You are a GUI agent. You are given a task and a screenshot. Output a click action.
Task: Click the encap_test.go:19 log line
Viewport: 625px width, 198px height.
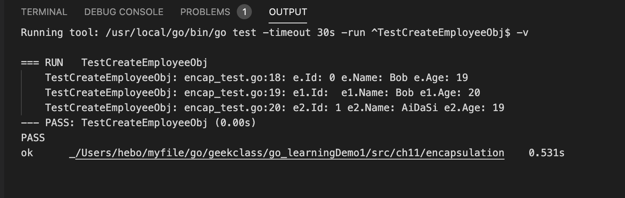pyautogui.click(x=263, y=93)
